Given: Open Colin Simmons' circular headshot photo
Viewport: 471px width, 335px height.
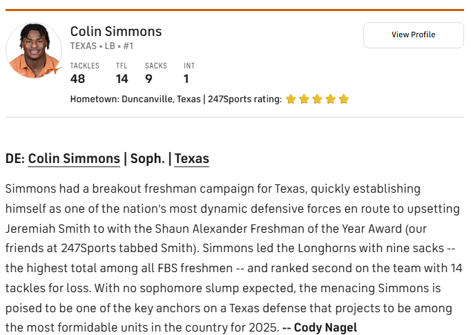Looking at the screenshot, I should [x=34, y=50].
